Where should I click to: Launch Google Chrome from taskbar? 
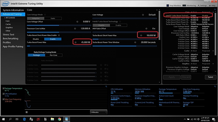click(59, 119)
